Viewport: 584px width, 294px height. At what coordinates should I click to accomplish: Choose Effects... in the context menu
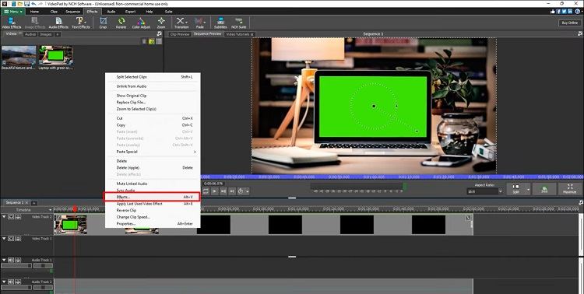click(153, 197)
